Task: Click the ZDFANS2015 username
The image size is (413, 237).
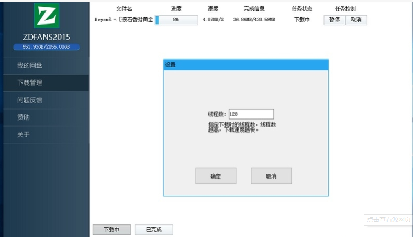Action: tap(47, 37)
